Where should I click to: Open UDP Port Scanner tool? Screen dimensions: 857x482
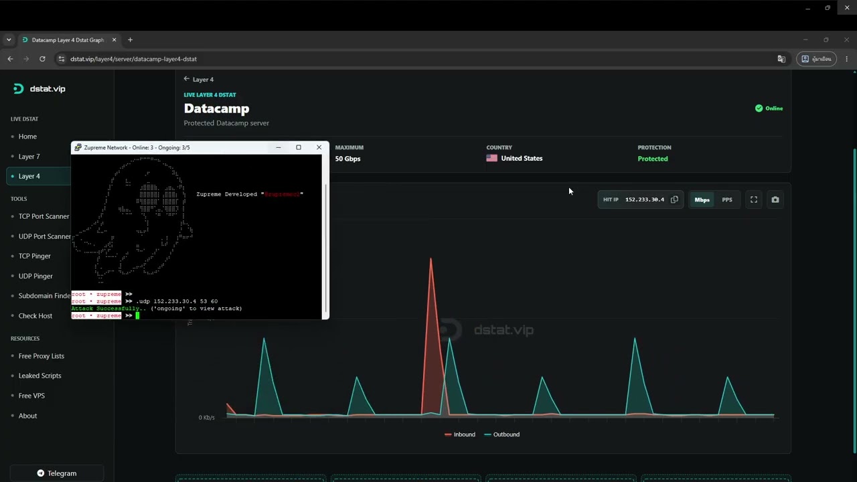[44, 236]
